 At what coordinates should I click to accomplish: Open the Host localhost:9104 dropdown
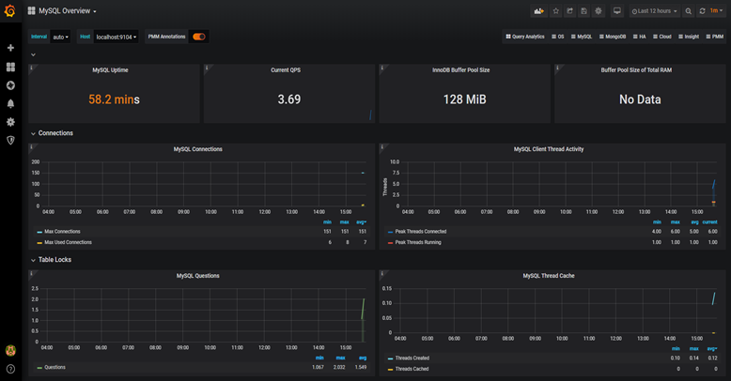(x=117, y=37)
